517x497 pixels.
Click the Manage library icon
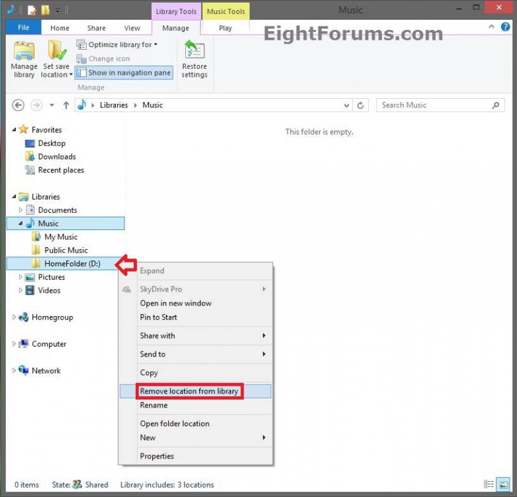pyautogui.click(x=24, y=59)
